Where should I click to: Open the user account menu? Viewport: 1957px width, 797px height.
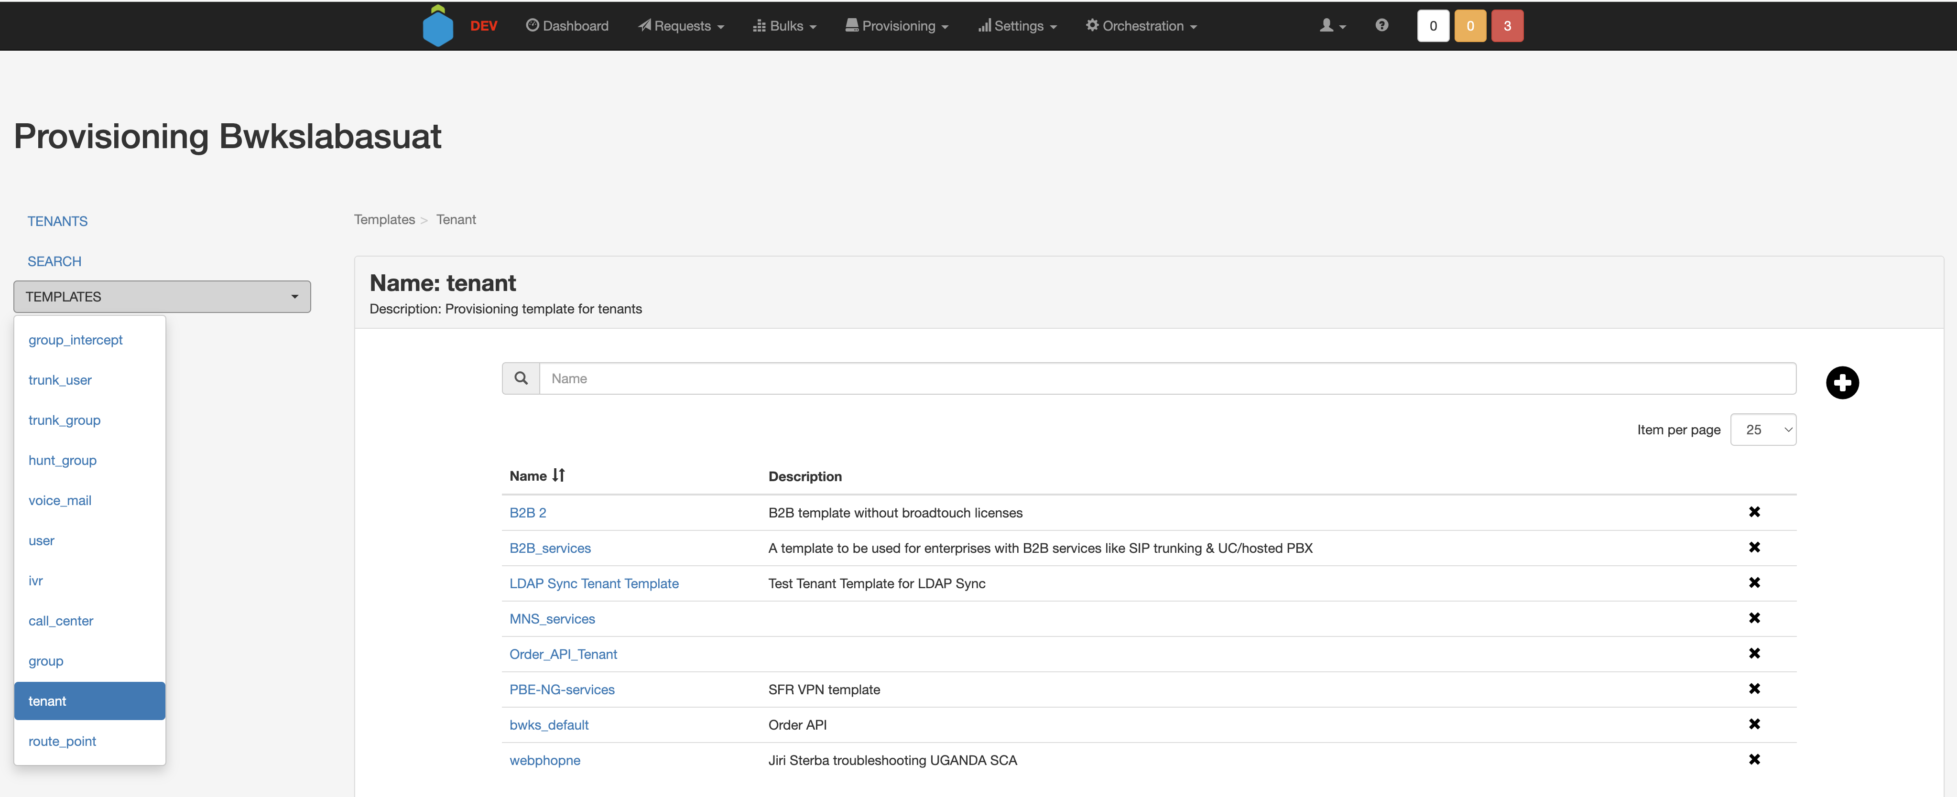tap(1333, 26)
